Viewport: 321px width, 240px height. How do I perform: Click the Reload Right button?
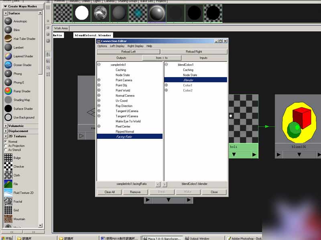click(194, 52)
